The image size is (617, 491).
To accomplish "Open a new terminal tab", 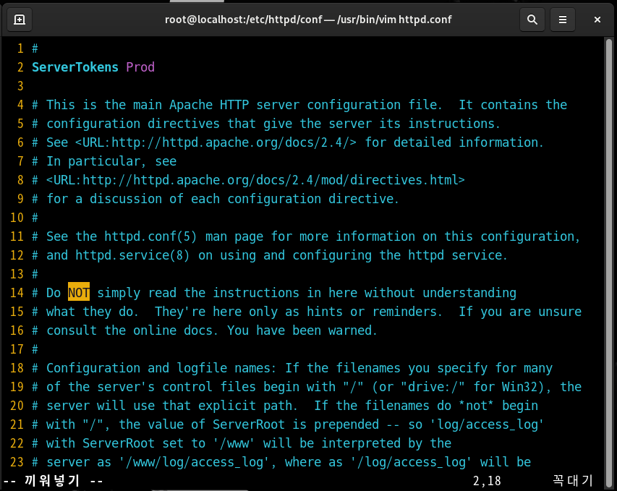I will point(20,20).
